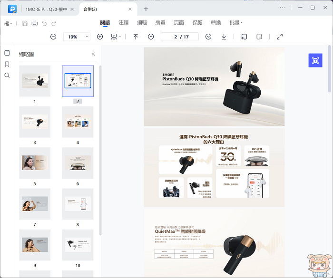Select page 2 thumbnail
Screen dimensions: 333x278
(78, 81)
